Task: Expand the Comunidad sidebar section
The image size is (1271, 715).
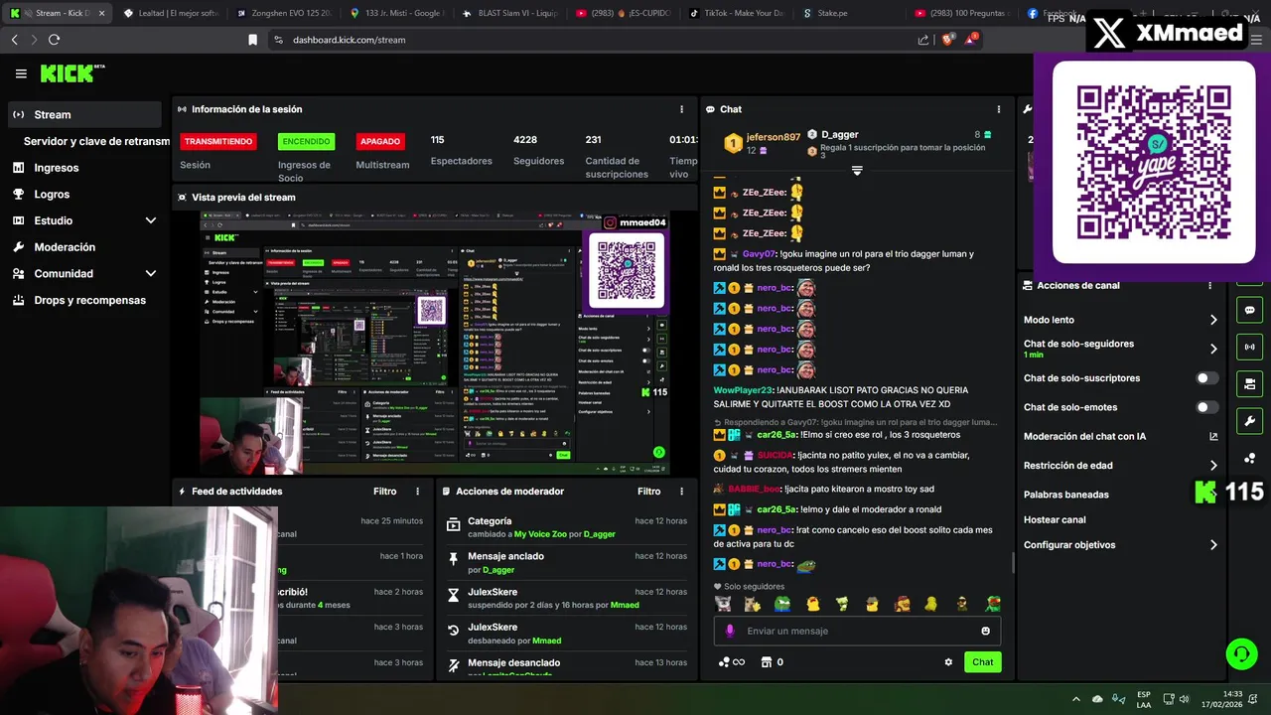Action: click(x=151, y=273)
